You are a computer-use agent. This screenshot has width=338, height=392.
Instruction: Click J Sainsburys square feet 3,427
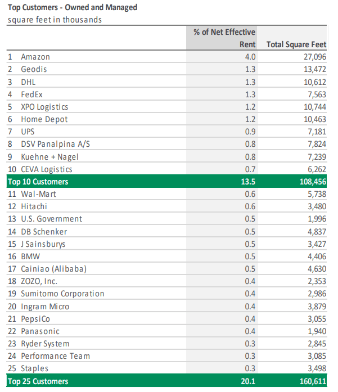click(317, 244)
